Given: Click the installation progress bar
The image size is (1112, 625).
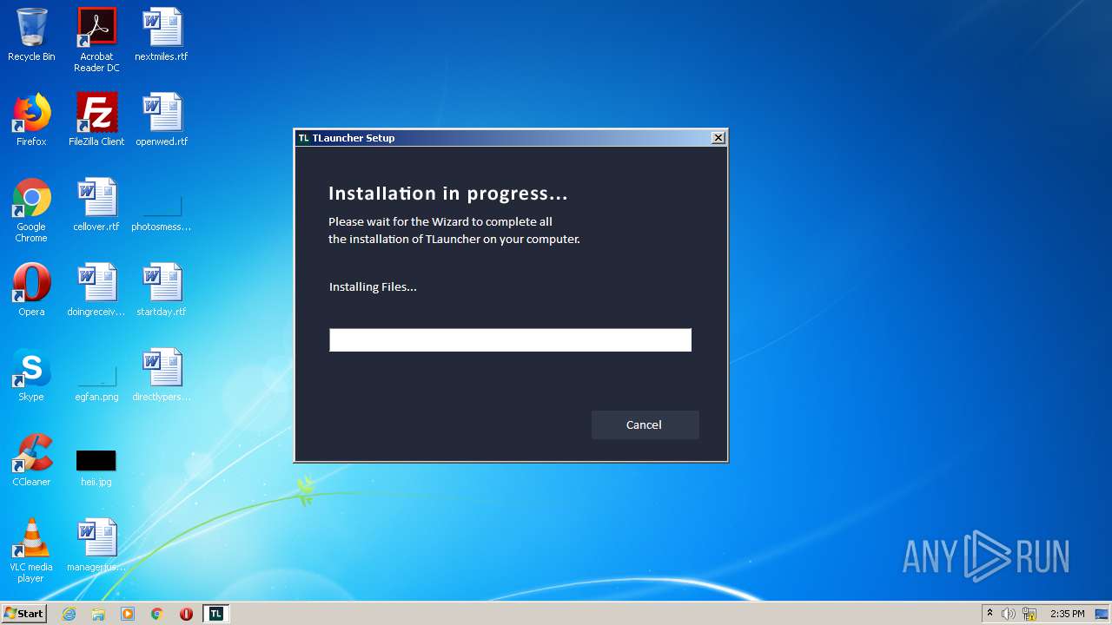Looking at the screenshot, I should [x=510, y=339].
